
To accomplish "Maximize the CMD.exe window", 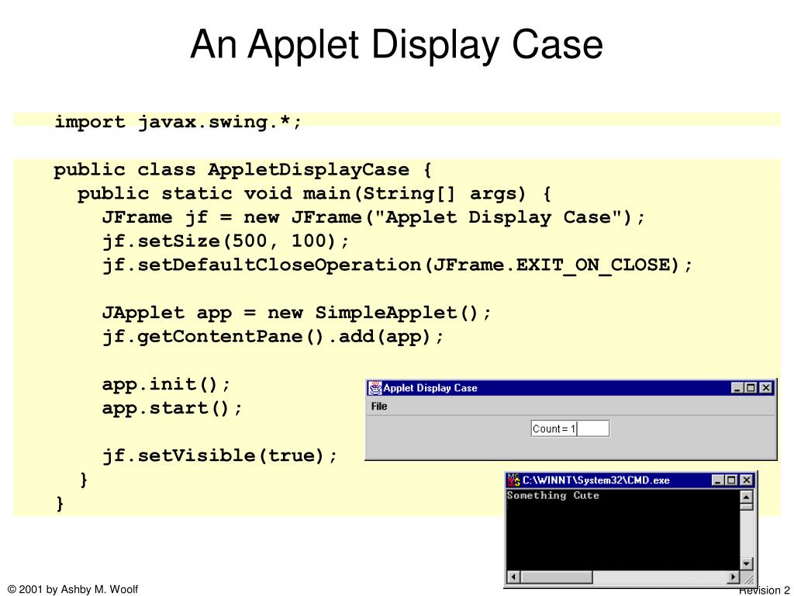I will pyautogui.click(x=731, y=480).
